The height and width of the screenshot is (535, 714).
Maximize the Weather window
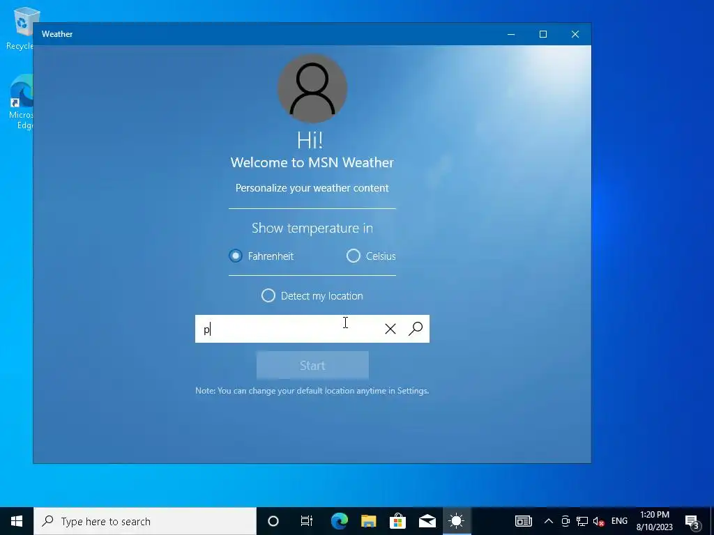pos(543,34)
